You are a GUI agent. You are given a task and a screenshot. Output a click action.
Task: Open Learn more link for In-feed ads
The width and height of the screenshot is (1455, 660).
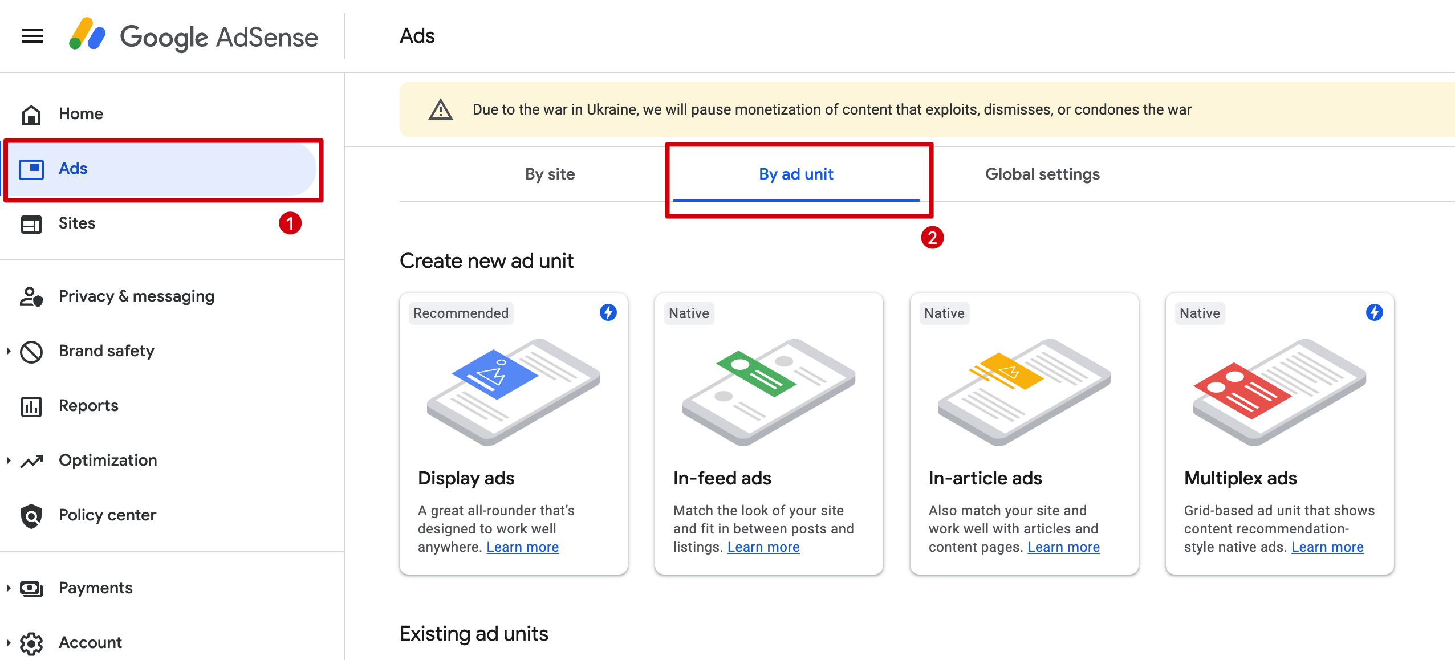pyautogui.click(x=763, y=547)
